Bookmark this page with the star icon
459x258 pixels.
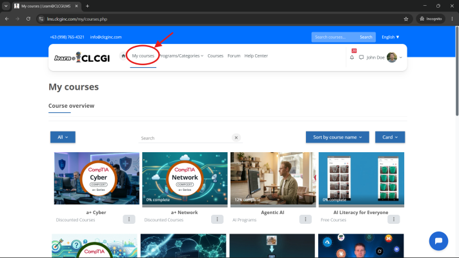(406, 19)
